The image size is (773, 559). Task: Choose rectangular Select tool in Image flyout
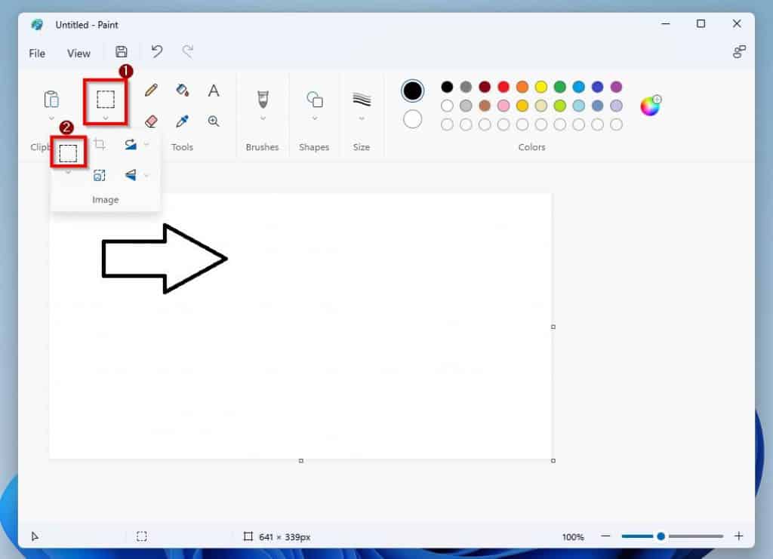click(68, 153)
